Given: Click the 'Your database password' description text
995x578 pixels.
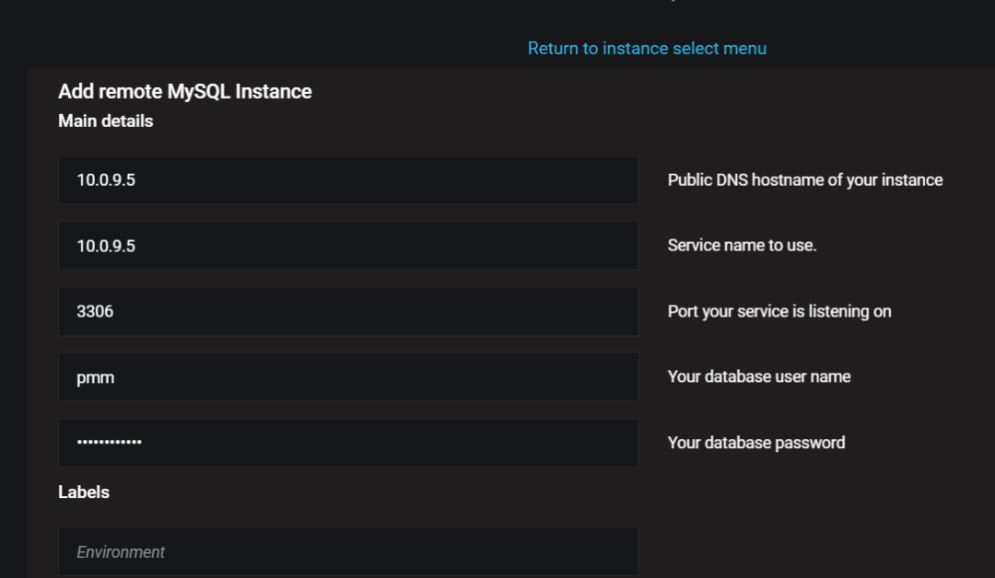Looking at the screenshot, I should [x=755, y=443].
